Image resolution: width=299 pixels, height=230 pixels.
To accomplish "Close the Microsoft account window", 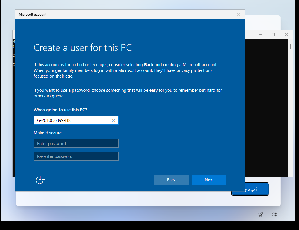I will (238, 14).
